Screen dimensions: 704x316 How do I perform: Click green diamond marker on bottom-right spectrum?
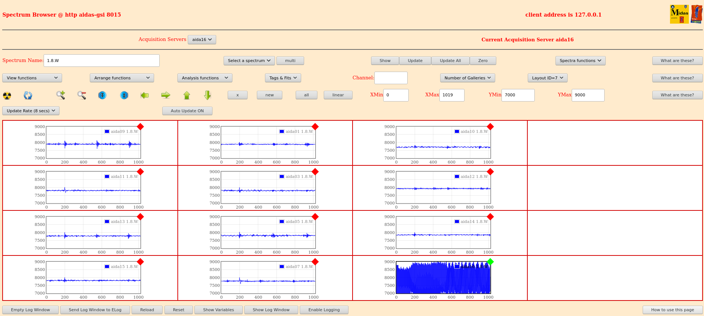490,262
